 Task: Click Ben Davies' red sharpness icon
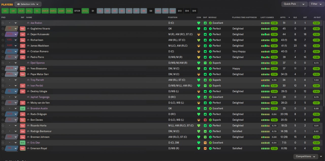pyautogui.click(x=205, y=120)
